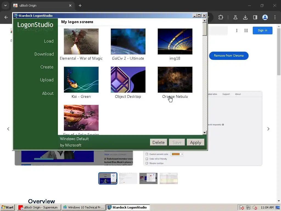Image resolution: width=281 pixels, height=211 pixels.
Task: Switch to uBlock Origin - Supermium taskbar item
Action: click(39, 207)
